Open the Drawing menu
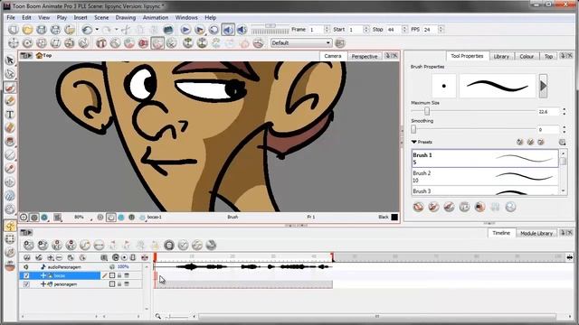The height and width of the screenshot is (325, 579). tap(125, 18)
